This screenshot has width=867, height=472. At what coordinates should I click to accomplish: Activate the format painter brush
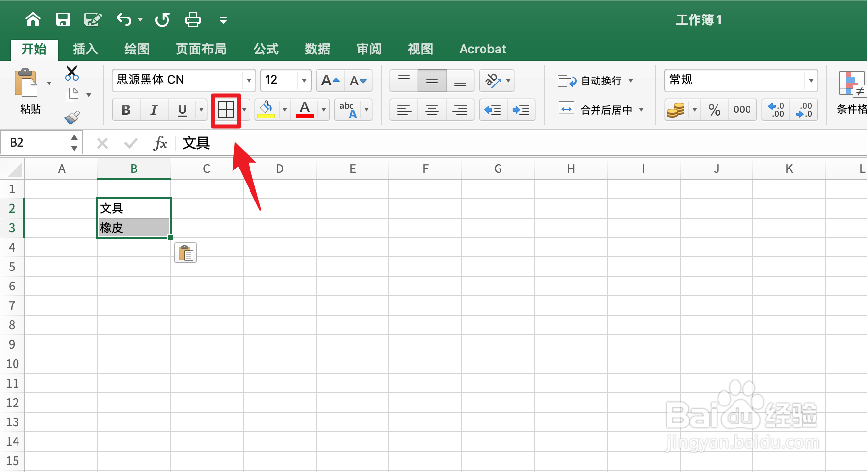72,118
